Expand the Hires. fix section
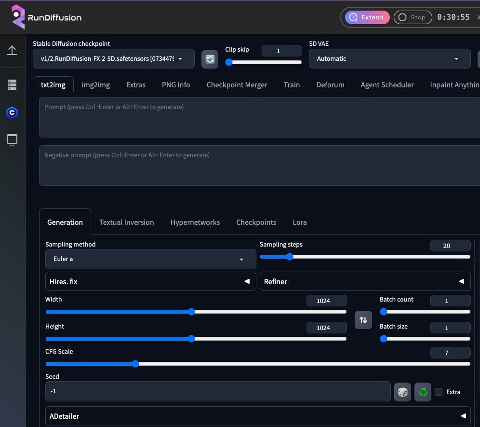Screen dimensions: 480x427 150,281
